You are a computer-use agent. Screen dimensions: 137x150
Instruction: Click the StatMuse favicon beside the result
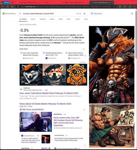pyautogui.click(x=21, y=89)
